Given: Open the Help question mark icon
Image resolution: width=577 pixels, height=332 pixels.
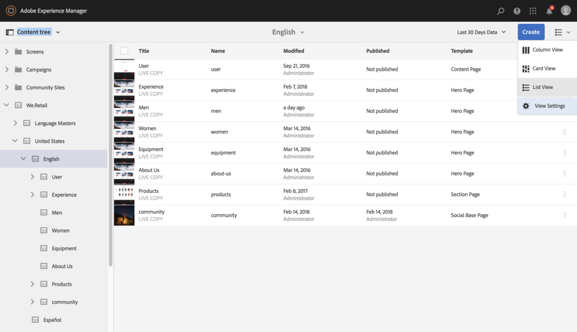Looking at the screenshot, I should click(517, 11).
